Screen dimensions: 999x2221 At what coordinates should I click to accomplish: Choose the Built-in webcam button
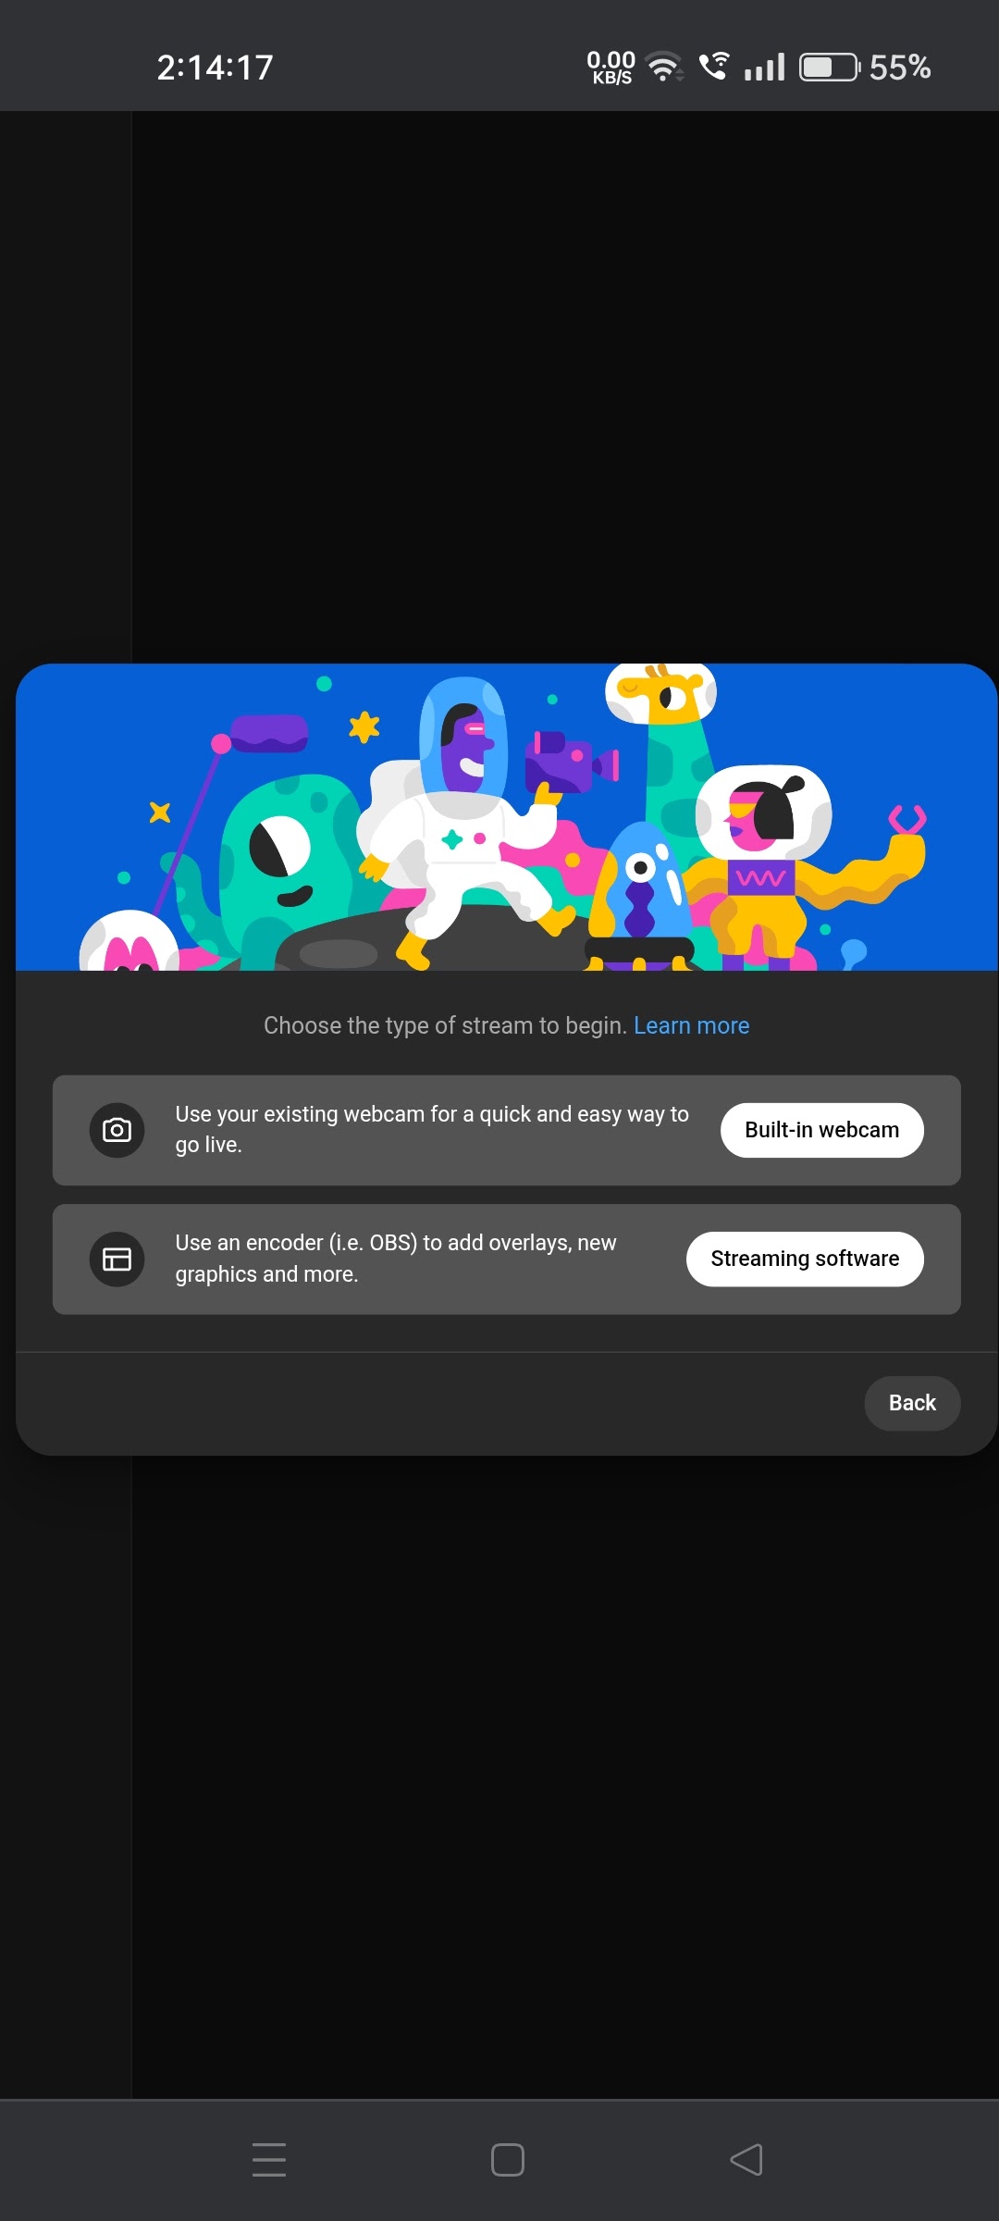click(821, 1130)
